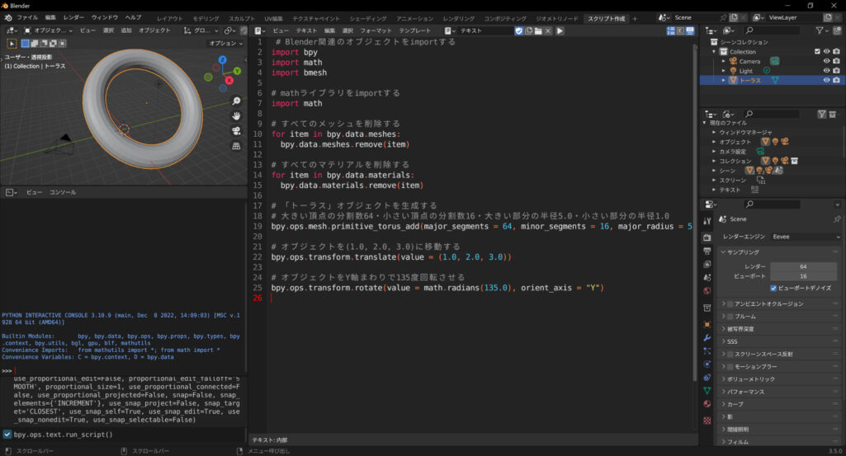Open the Object properties orange square tab
Screen dimensions: 846x456
tap(707, 325)
